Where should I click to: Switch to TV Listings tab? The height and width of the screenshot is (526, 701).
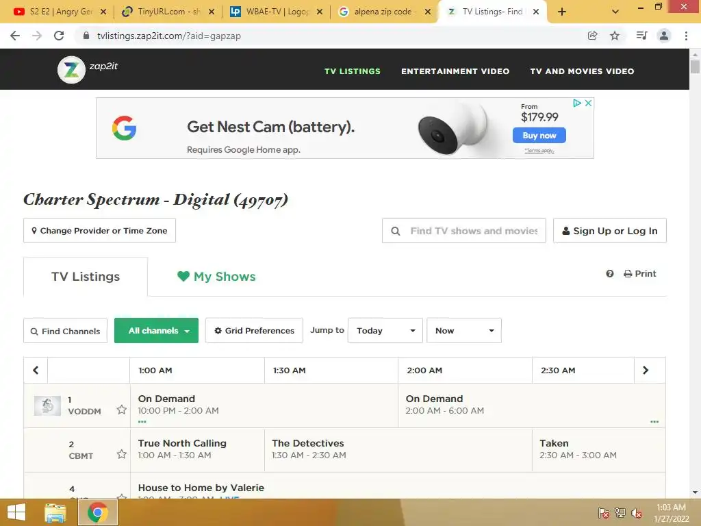click(86, 277)
